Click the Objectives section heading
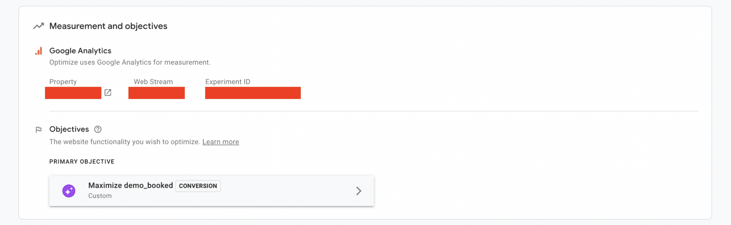 (69, 129)
